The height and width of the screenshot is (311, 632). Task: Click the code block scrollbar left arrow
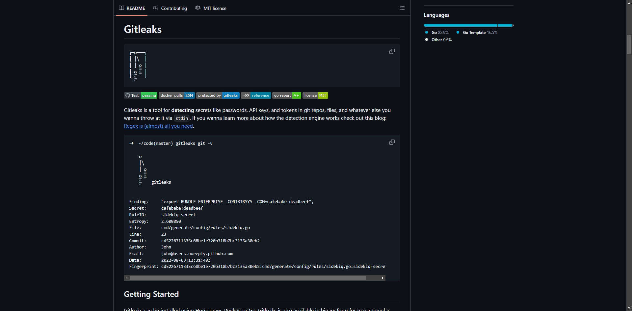point(127,278)
